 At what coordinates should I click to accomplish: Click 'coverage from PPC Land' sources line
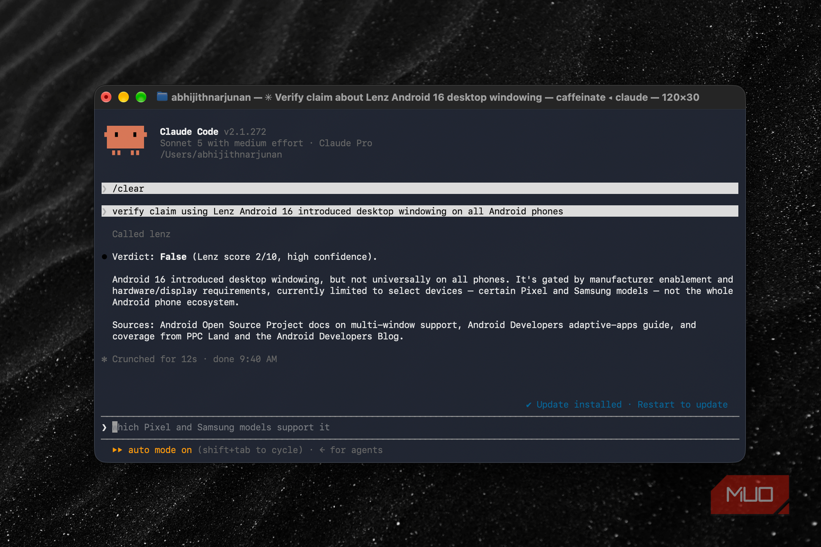[258, 336]
